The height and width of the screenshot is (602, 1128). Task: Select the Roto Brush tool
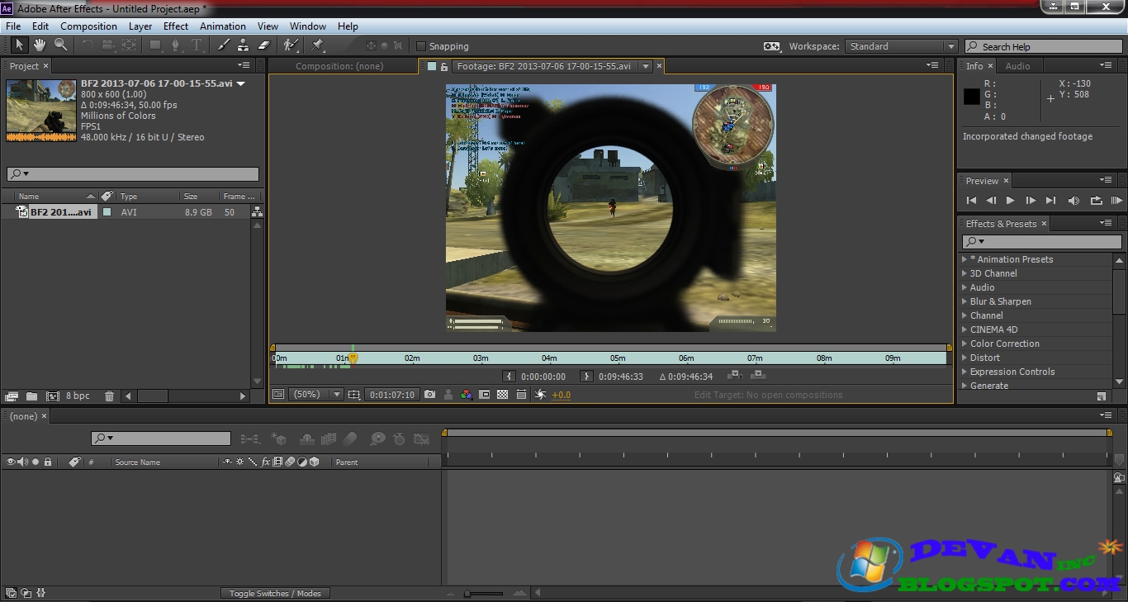point(291,45)
